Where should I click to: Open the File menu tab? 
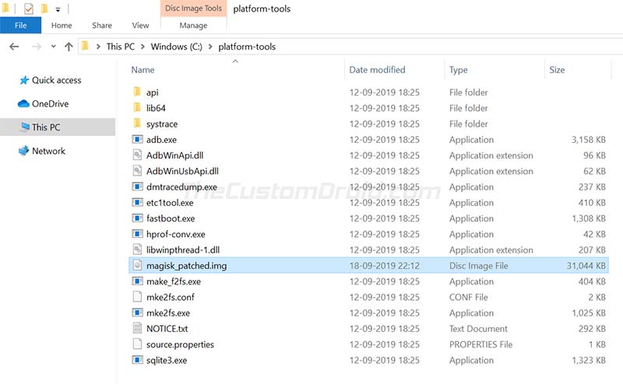(21, 26)
